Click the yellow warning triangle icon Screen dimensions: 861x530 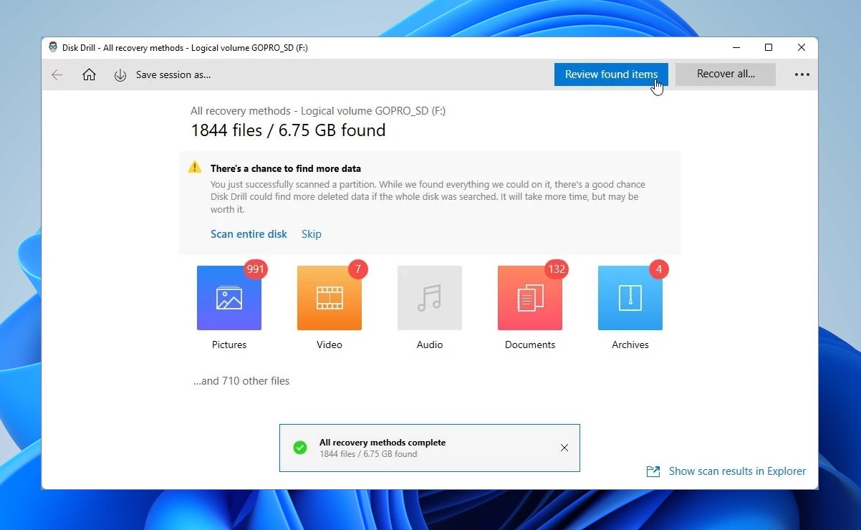[x=195, y=168]
